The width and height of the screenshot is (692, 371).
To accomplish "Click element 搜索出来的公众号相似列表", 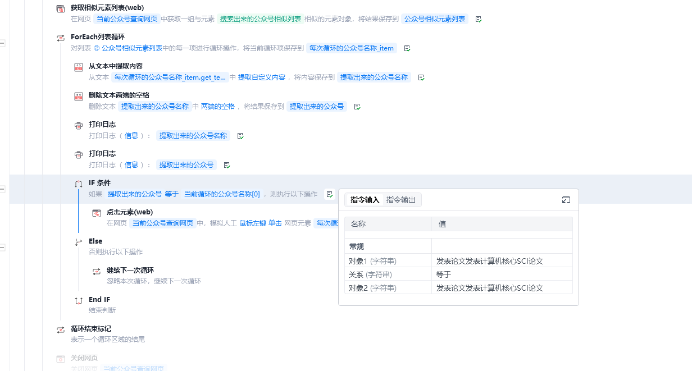I will tap(260, 19).
